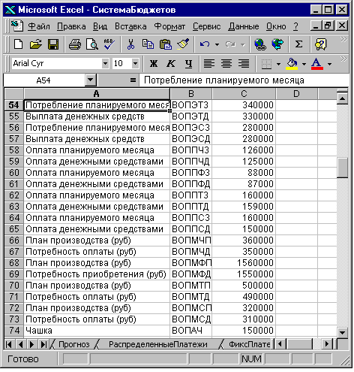Image resolution: width=354 pixels, height=372 pixels.
Task: Click the row 66 header
Action: [x=14, y=240]
